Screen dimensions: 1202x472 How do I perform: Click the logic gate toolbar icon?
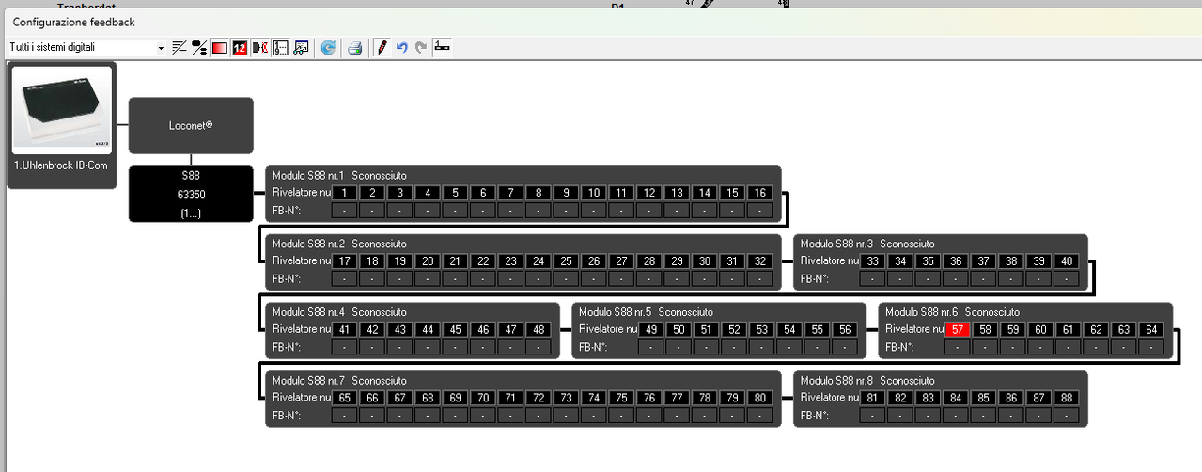(x=259, y=47)
